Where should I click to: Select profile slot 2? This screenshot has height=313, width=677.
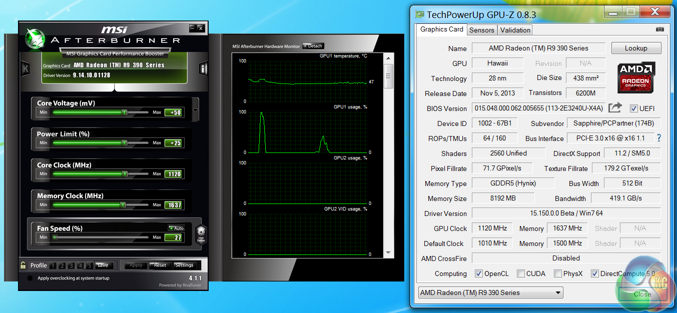[62, 265]
